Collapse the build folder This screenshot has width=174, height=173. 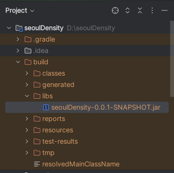click(x=18, y=62)
